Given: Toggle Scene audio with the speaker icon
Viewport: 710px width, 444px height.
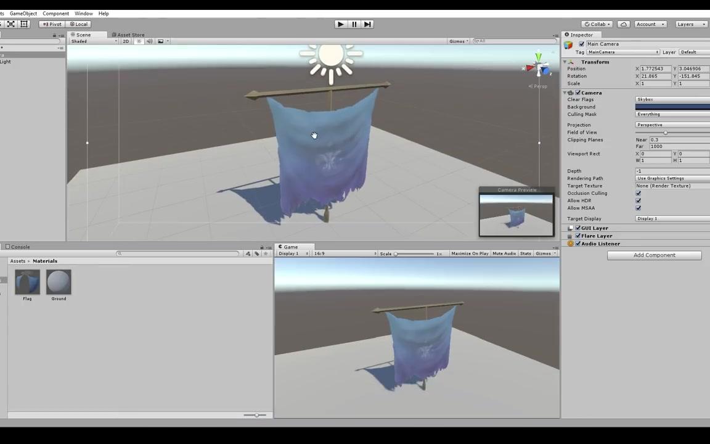Looking at the screenshot, I should coord(150,41).
